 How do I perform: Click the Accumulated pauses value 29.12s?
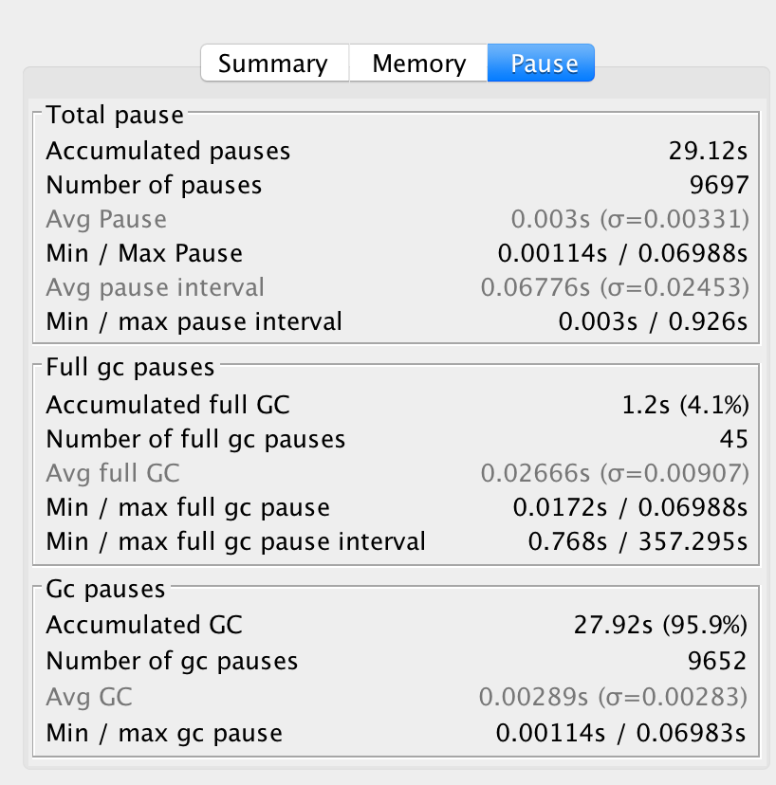click(x=708, y=151)
